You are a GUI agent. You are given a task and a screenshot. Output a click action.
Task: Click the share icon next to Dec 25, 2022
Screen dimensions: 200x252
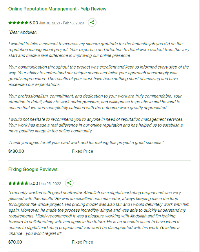click(x=69, y=183)
